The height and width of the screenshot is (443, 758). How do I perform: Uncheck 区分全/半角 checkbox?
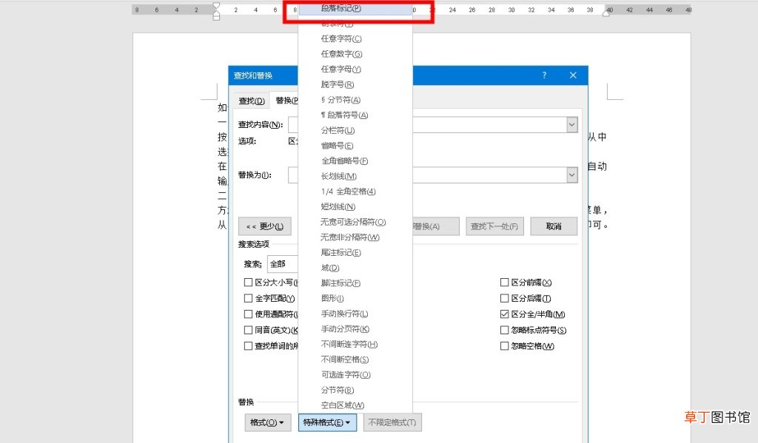pos(504,314)
